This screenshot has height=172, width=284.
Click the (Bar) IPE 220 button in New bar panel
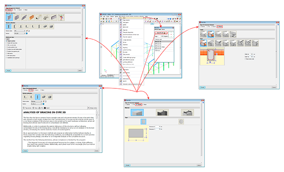[x=161, y=33]
